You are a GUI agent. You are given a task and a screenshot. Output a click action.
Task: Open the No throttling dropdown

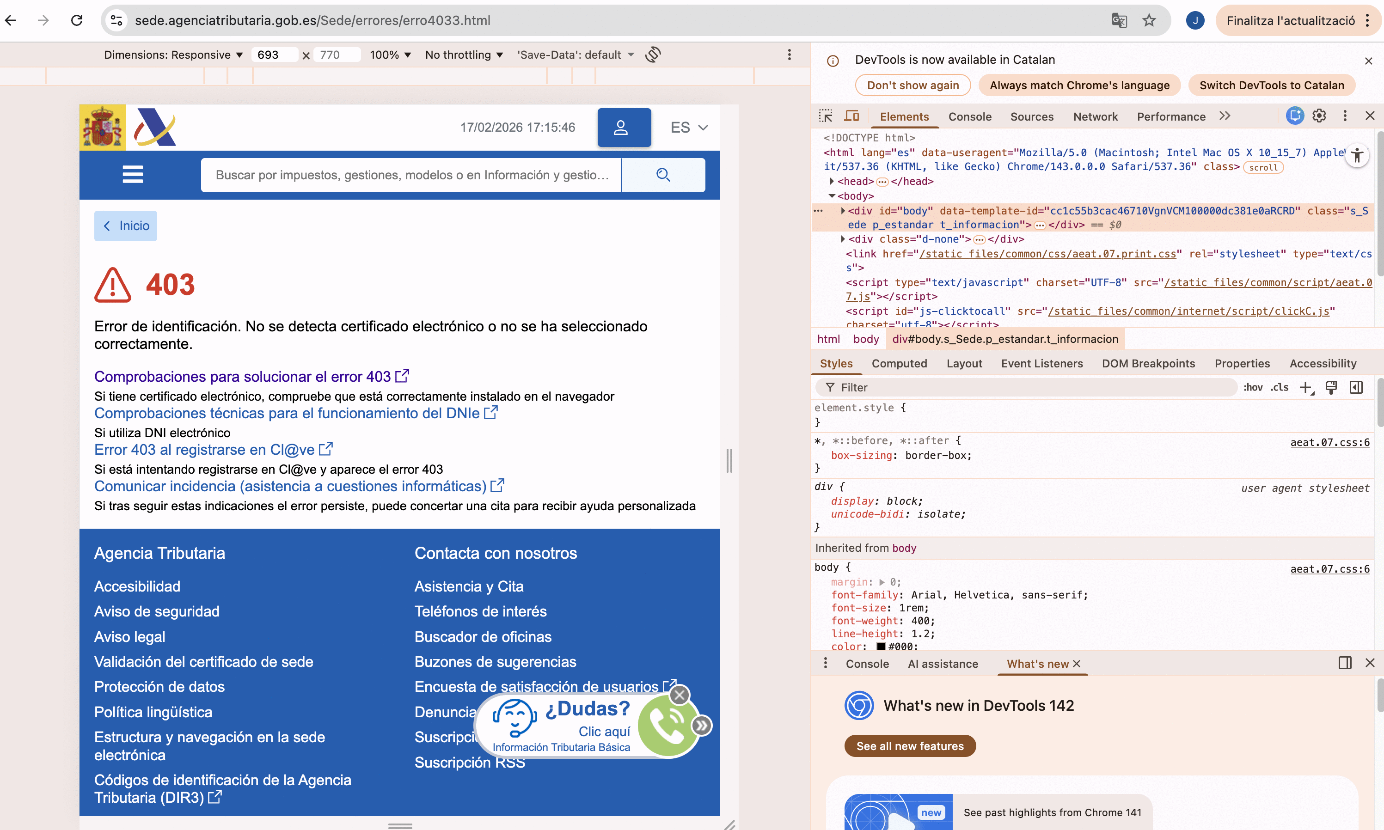tap(464, 55)
